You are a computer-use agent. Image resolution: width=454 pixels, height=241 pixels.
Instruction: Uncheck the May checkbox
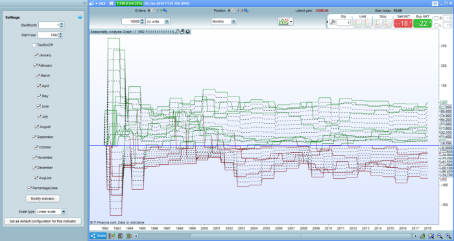pyautogui.click(x=39, y=96)
